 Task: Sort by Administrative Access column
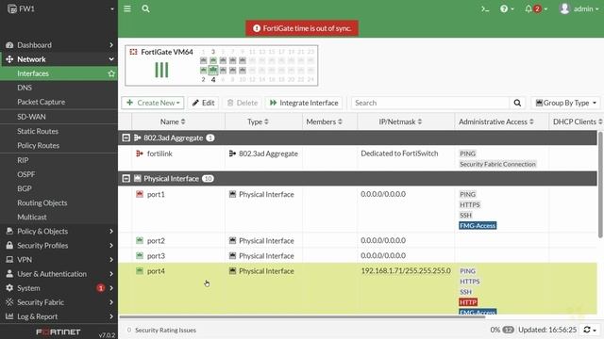pos(496,121)
